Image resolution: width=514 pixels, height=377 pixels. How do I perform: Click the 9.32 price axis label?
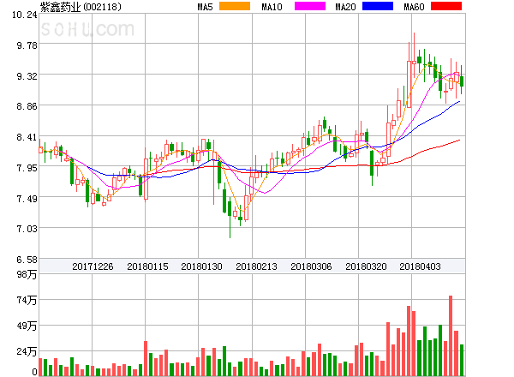pos(27,76)
